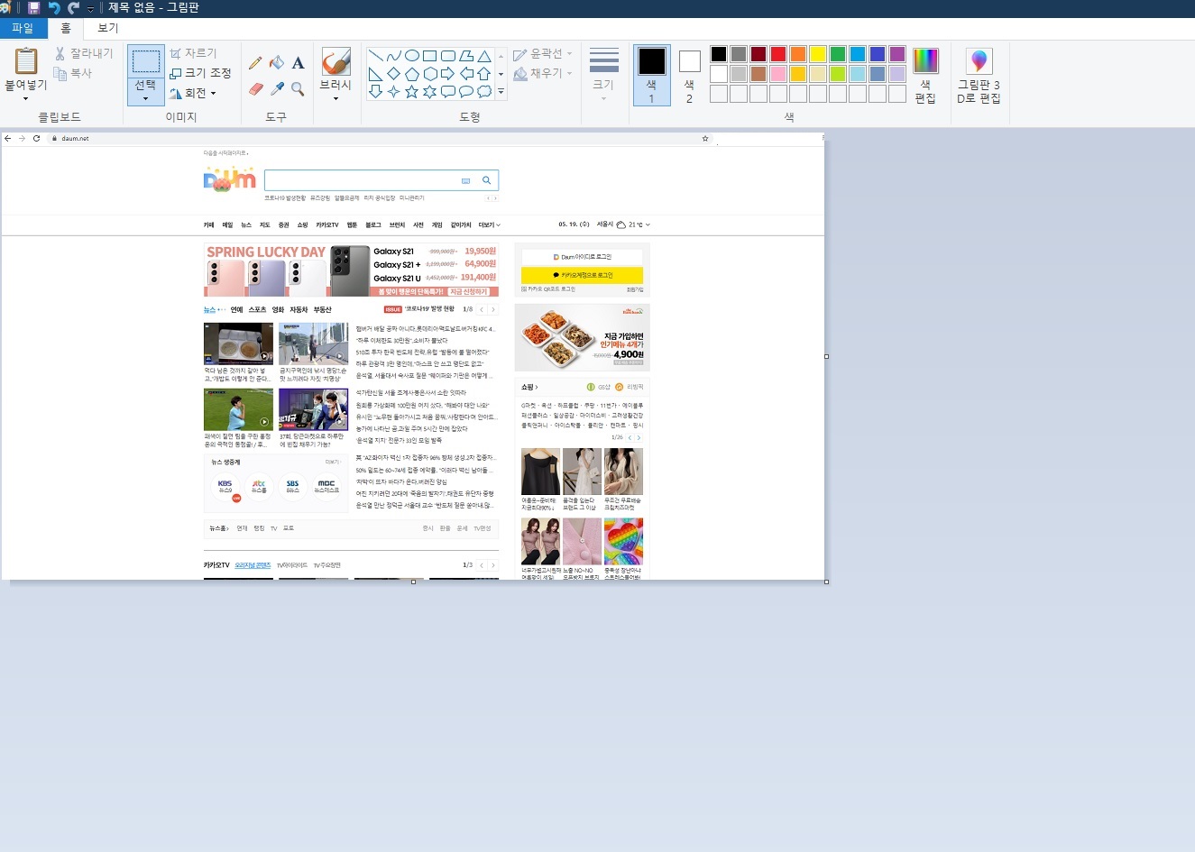Select the Fill with color bucket tool
This screenshot has width=1195, height=852.
coord(277,63)
